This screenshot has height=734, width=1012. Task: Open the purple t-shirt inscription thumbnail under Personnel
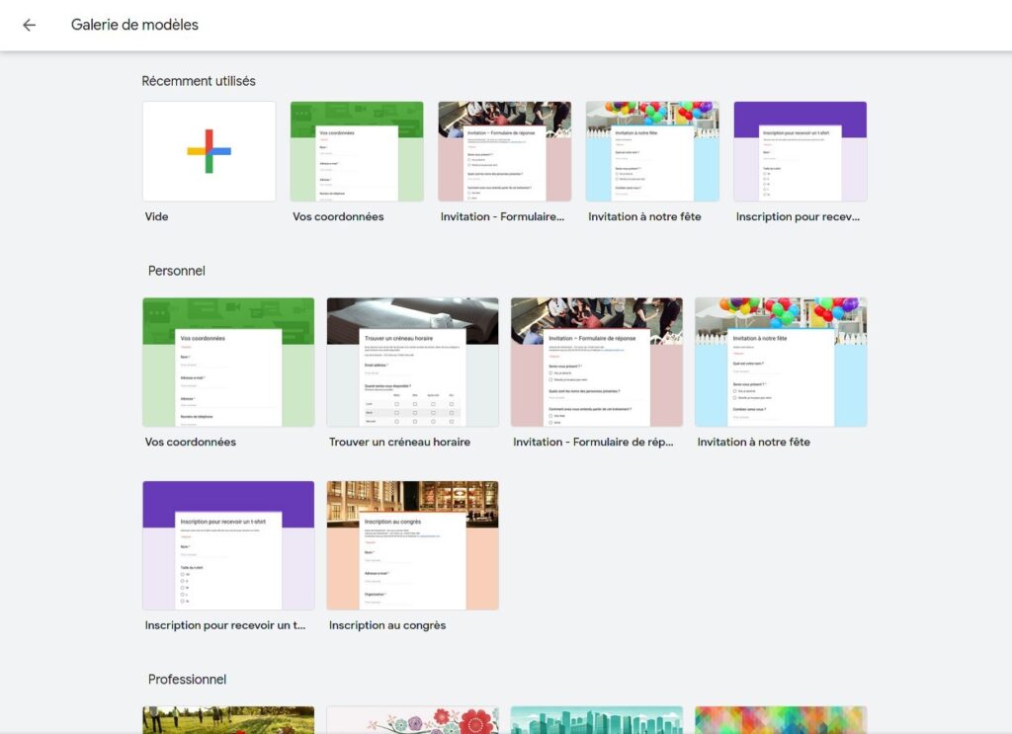[228, 545]
